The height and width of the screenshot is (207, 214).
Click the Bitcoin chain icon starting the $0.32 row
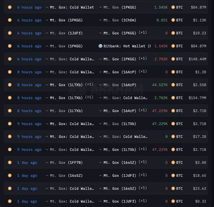[10, 201]
